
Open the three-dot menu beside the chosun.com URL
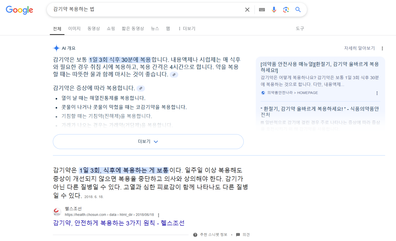coord(158,214)
